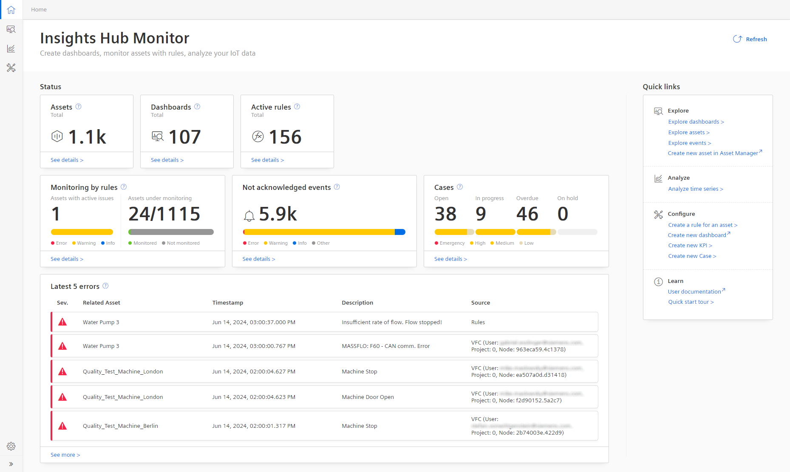This screenshot has width=790, height=472.
Task: Click error icon for Insufficient rate of flow row
Action: 62,322
